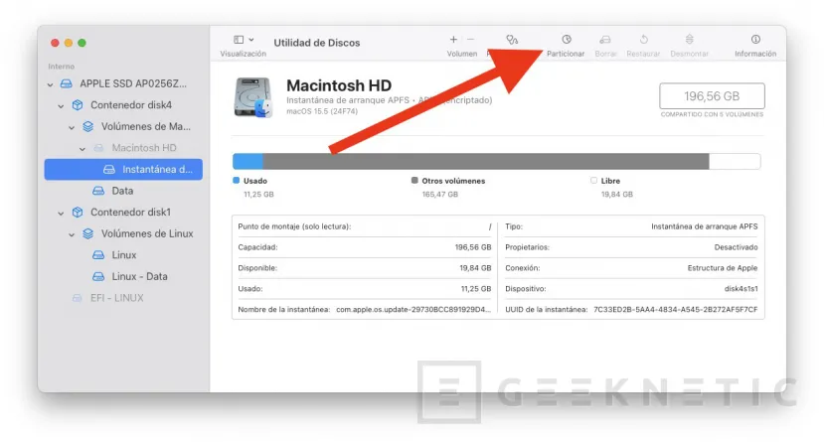Click the Linux - Data drive icon
Screen dimensions: 824x442
point(98,277)
